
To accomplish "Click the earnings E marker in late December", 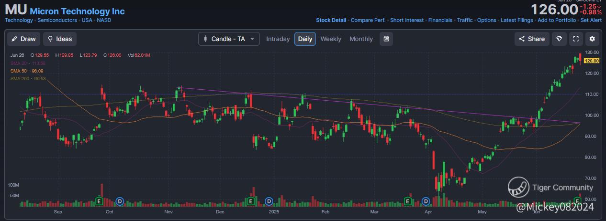I will click(250, 201).
